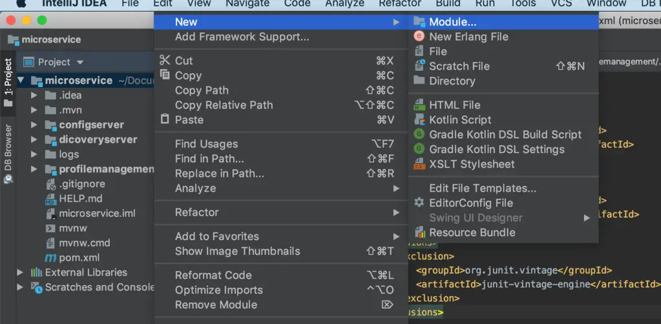The width and height of the screenshot is (661, 324).
Task: Expand the dicoveryserver module
Action: point(34,139)
